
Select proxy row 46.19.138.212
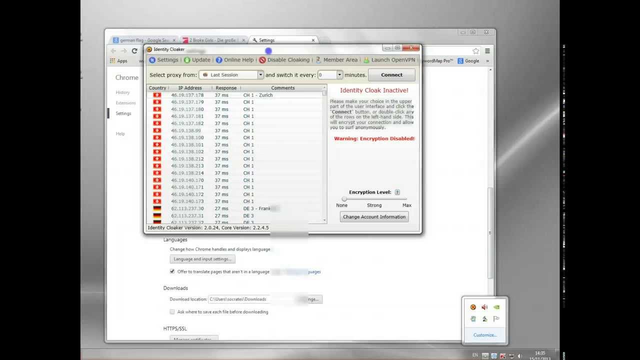click(234, 159)
